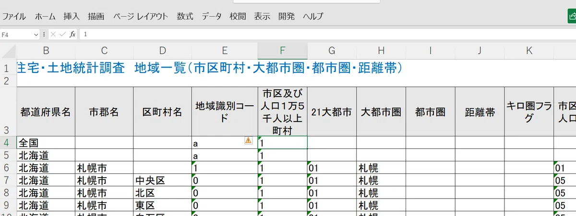Click the キロ圏フラグ header cell
Viewport: 576px width, 216px height.
pos(529,112)
